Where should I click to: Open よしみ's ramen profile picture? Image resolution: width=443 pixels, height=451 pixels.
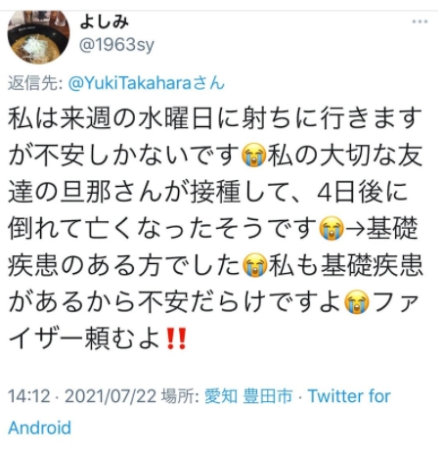tap(38, 36)
